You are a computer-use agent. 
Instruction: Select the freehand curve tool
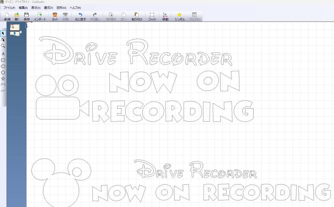tap(3, 91)
